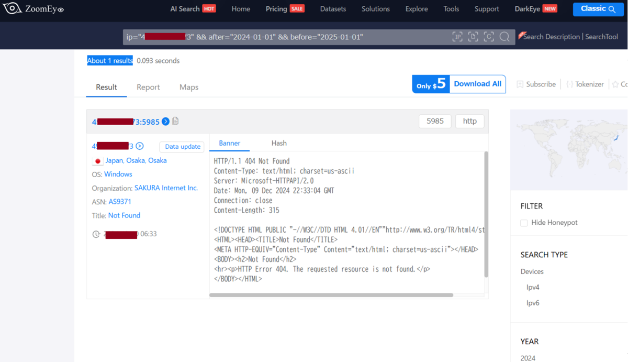Click the SAKURA Internet Inc. organization link
This screenshot has width=628, height=362.
click(x=166, y=188)
